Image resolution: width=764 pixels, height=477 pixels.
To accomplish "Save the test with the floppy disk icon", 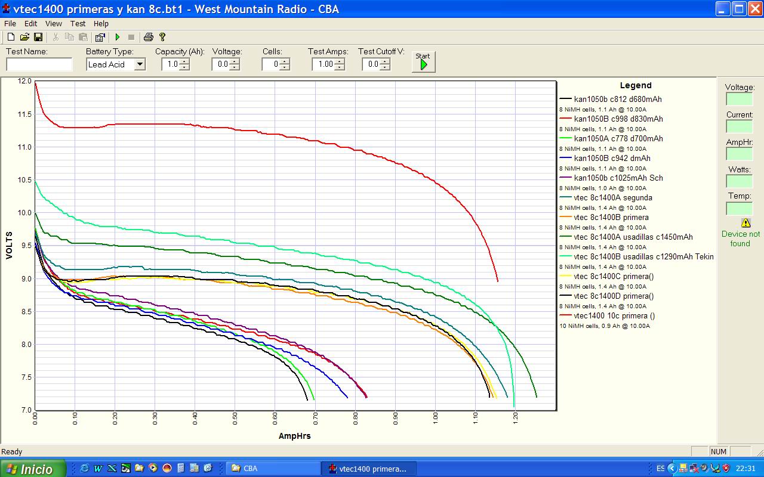I will coord(38,37).
